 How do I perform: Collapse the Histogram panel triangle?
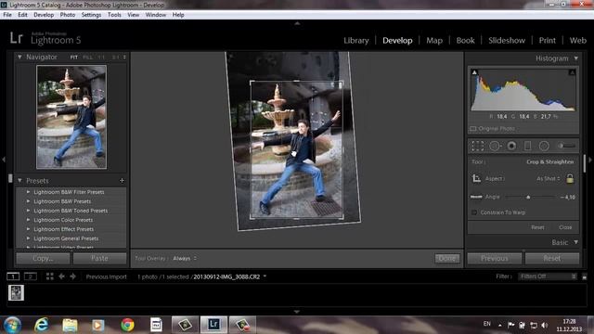pos(575,58)
